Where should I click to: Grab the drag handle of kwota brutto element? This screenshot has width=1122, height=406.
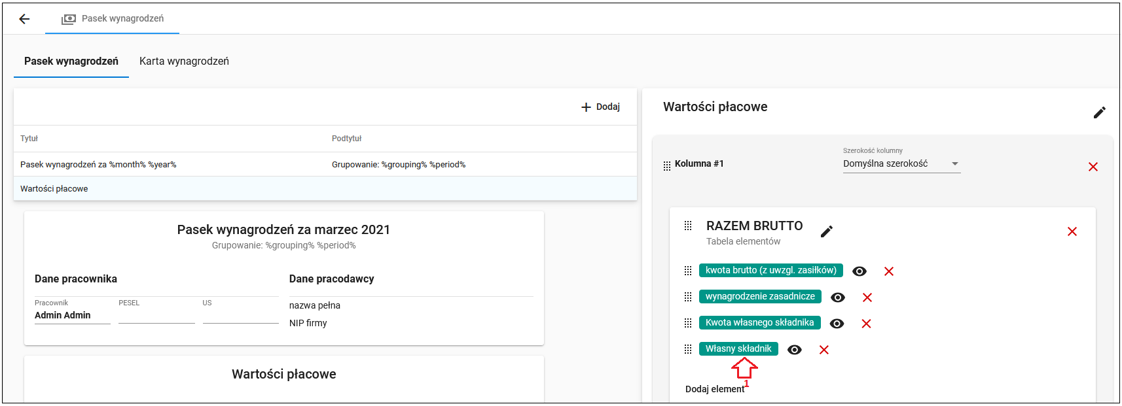click(x=688, y=271)
